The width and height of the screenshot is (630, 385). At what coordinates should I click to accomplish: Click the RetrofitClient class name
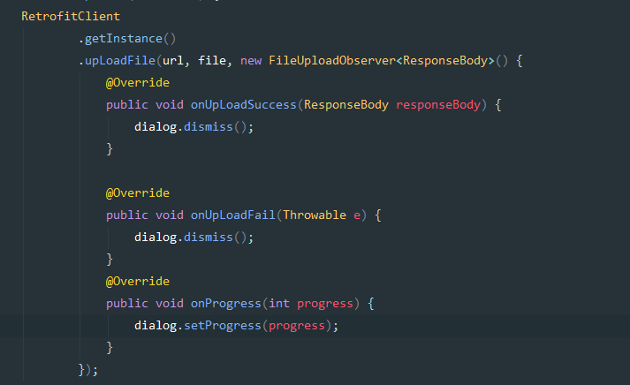point(71,16)
